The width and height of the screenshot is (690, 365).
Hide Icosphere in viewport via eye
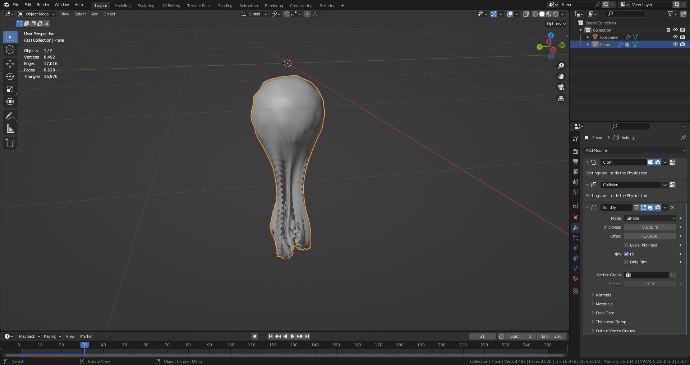(675, 37)
